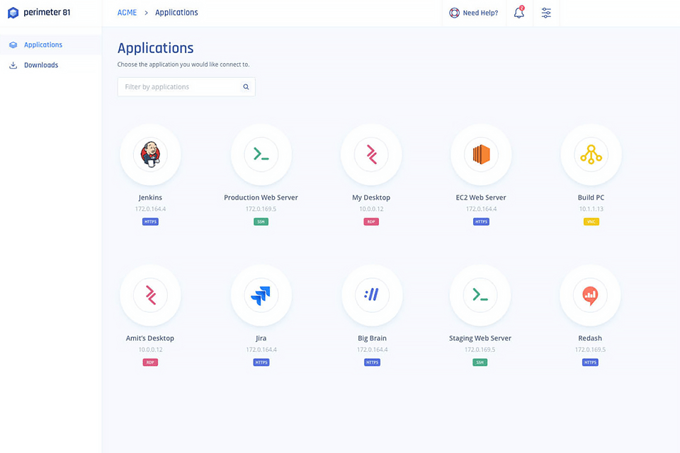Click the Big Brain name label

pyautogui.click(x=372, y=338)
